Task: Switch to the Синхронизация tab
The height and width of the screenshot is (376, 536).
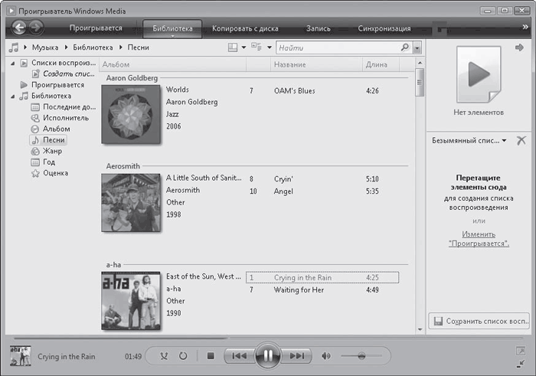Action: tap(384, 28)
